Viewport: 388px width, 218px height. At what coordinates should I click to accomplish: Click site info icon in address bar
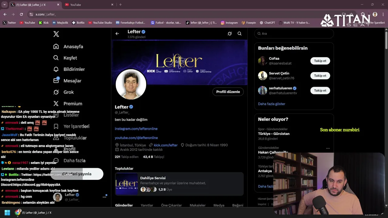(31, 14)
